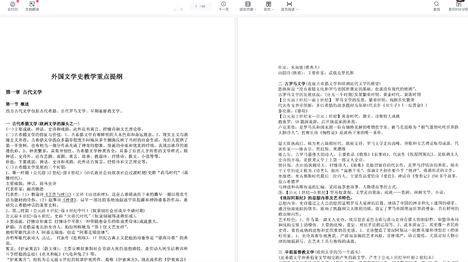Click the continuous reading (连页阅读) icon
The image size is (468, 262).
click(x=289, y=4)
